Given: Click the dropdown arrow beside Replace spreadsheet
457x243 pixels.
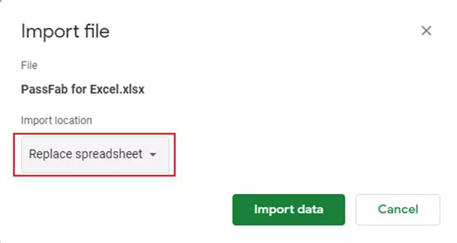Looking at the screenshot, I should [x=153, y=155].
